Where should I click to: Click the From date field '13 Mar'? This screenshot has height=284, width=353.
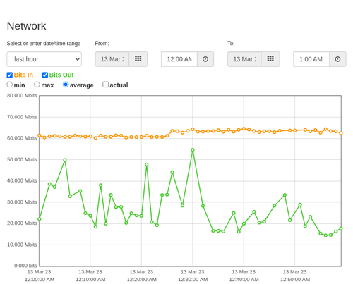[x=112, y=59]
